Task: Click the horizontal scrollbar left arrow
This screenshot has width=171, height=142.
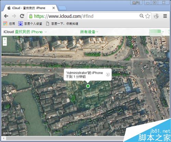Action: pos(3,138)
